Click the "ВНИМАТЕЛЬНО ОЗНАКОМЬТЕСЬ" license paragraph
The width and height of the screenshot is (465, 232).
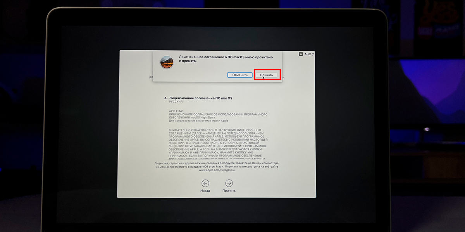(x=217, y=143)
